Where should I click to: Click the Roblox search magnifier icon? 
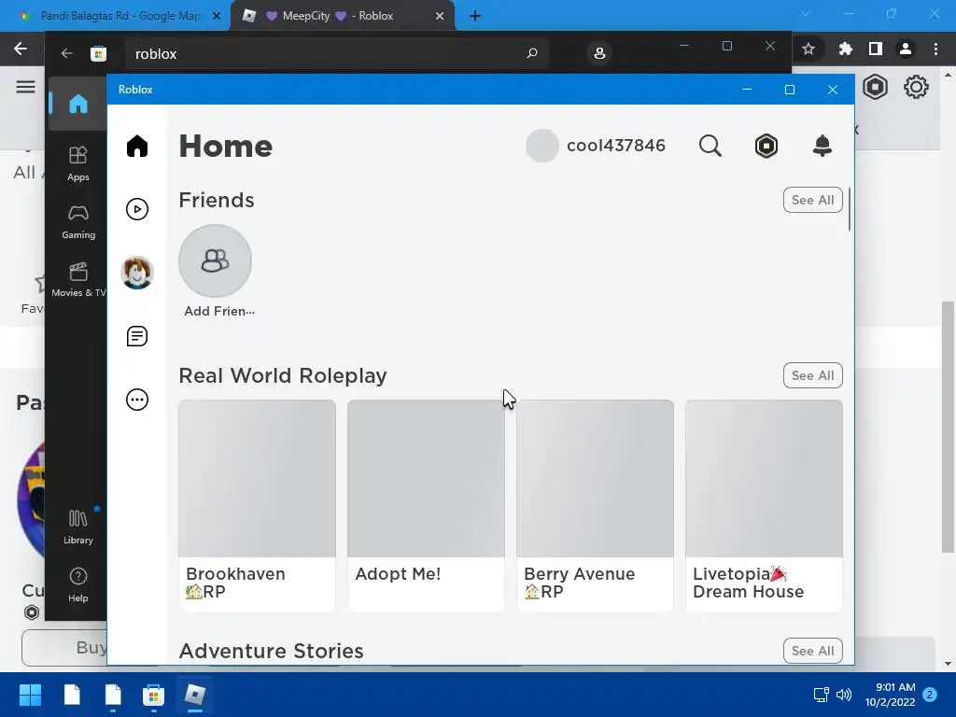tap(710, 146)
